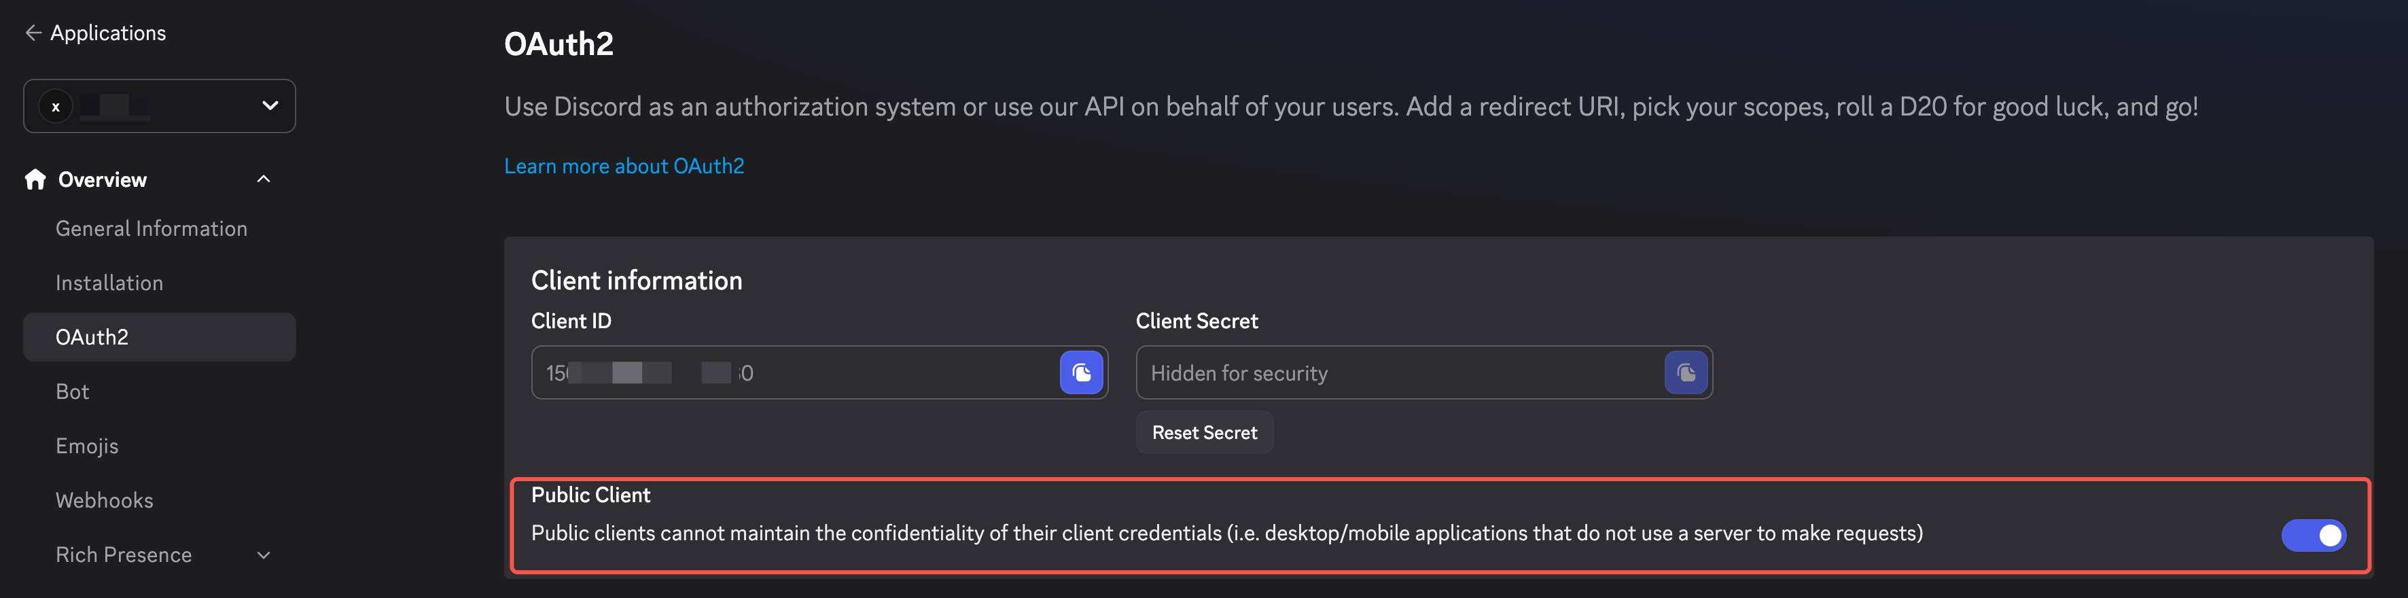Screen dimensions: 2408x598
Task: Select OAuth2 in the sidebar
Action: pyautogui.click(x=160, y=337)
